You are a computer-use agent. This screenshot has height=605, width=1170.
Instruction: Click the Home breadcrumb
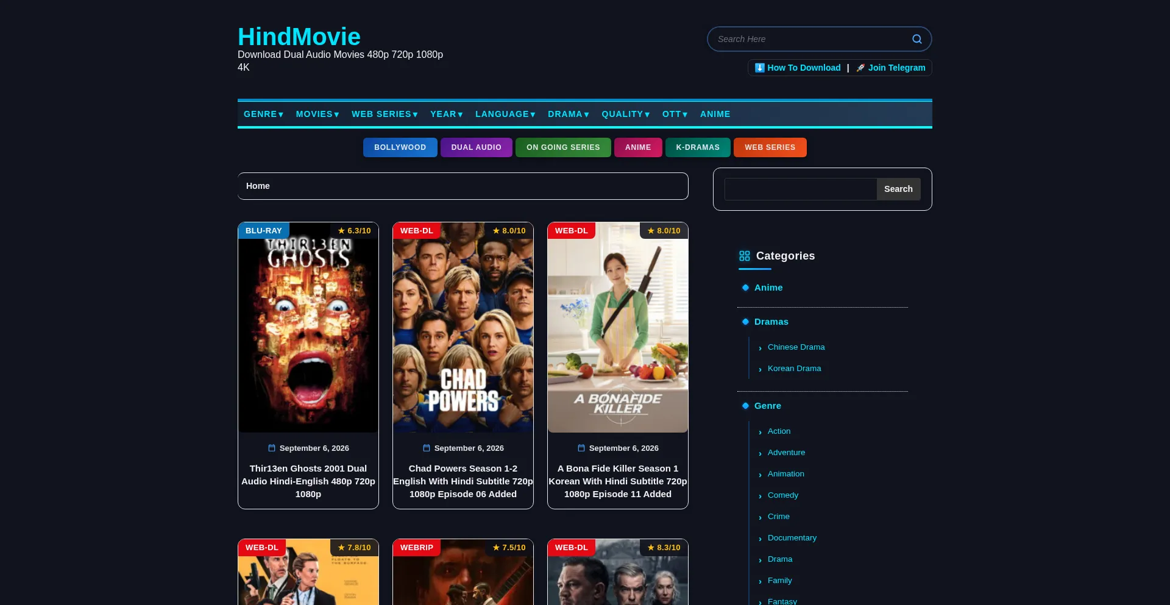258,186
